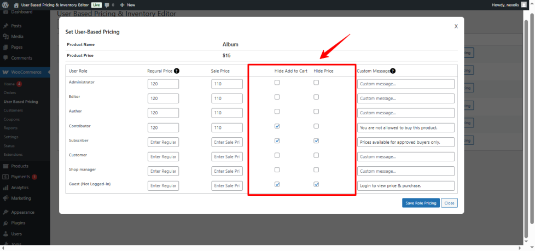
Task: Enable Hide Add to Cart for Administrator
Action: (277, 82)
